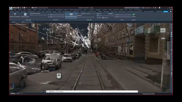
Task: Open the Help question mark icon
Action: click(160, 8)
